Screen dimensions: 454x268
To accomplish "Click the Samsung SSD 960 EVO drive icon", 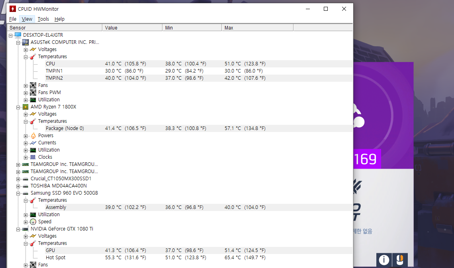I will (x=25, y=193).
